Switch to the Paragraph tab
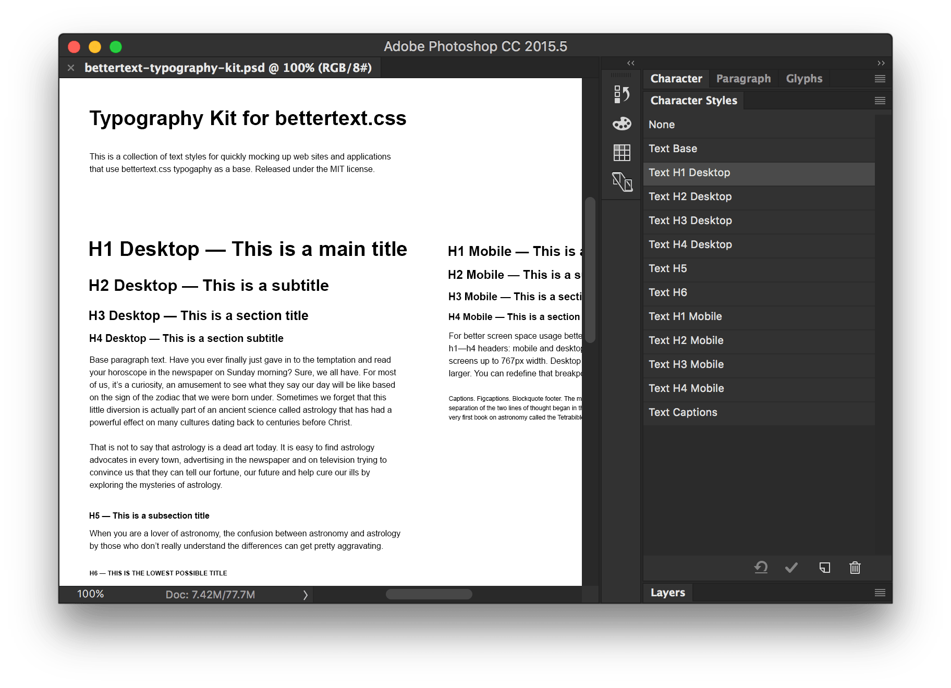951x688 pixels. (743, 79)
